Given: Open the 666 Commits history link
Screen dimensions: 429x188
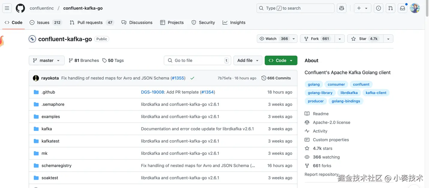Looking at the screenshot, I should pos(276,78).
